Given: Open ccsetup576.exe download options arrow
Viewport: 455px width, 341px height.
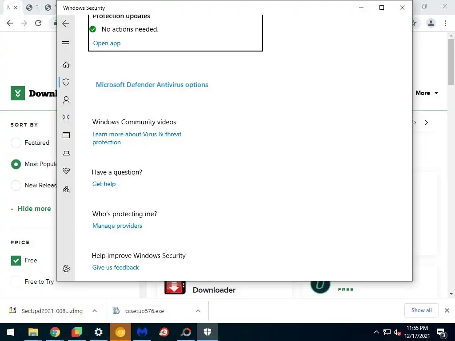Looking at the screenshot, I should coord(198,311).
